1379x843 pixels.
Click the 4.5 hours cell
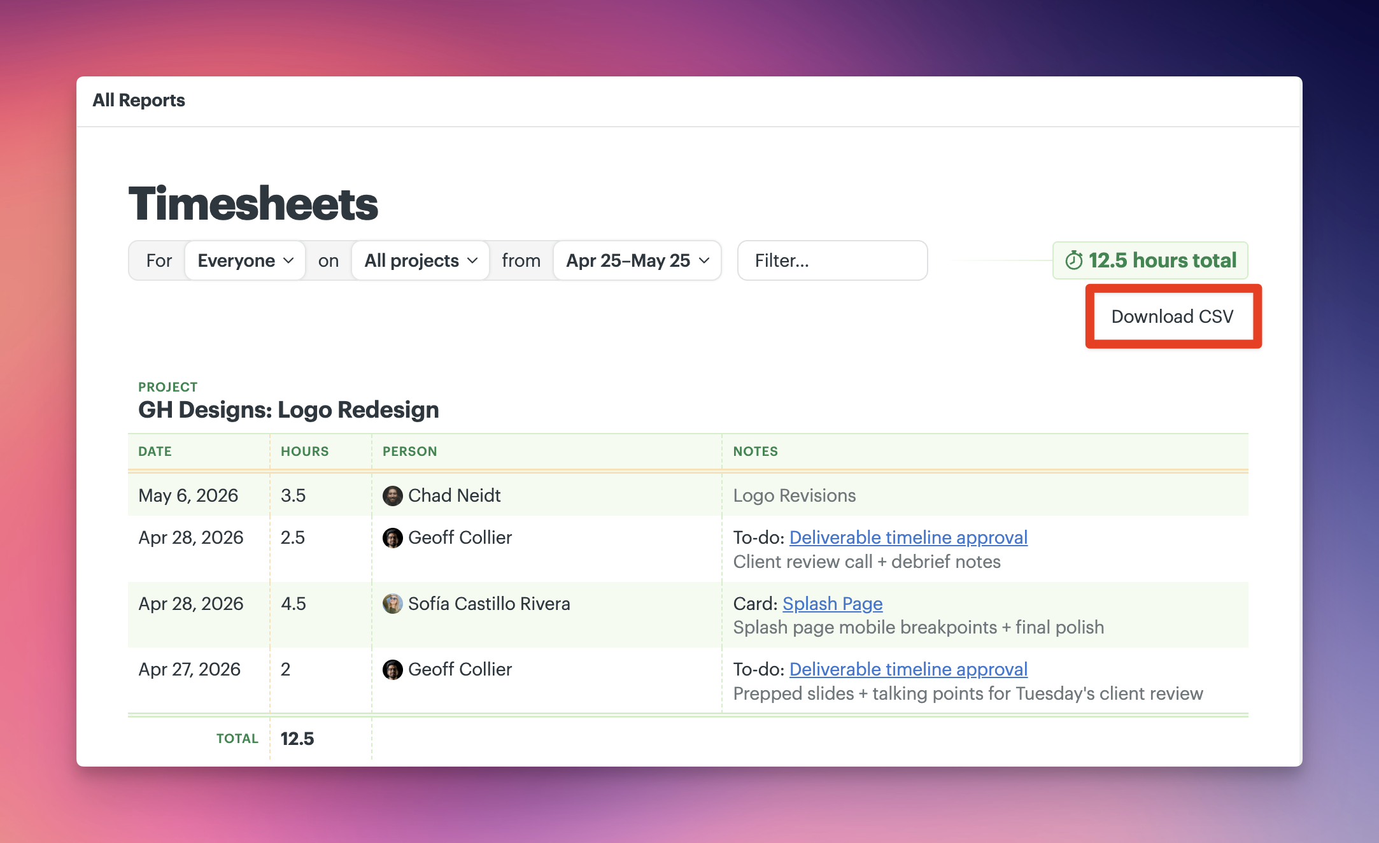(x=293, y=604)
